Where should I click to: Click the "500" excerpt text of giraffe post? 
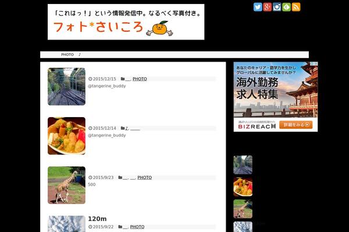[x=91, y=184]
